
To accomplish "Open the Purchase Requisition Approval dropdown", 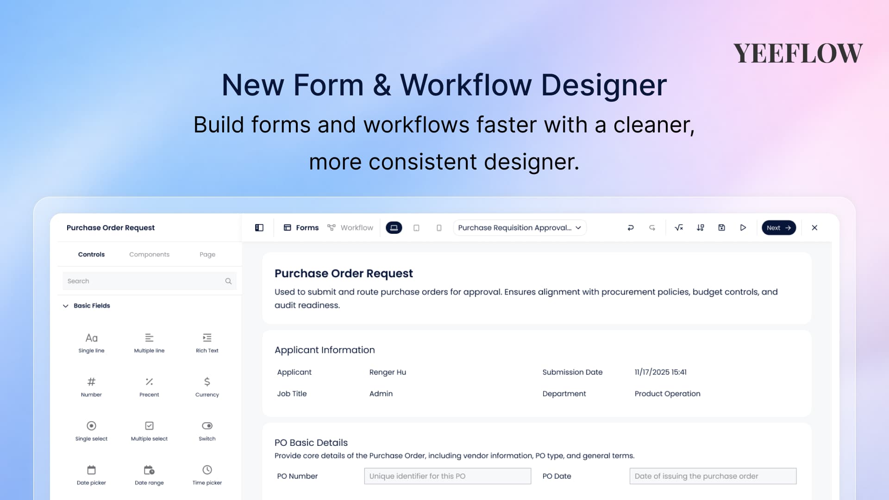I will 520,228.
